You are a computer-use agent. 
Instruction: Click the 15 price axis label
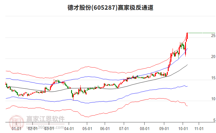(x=213, y=78)
